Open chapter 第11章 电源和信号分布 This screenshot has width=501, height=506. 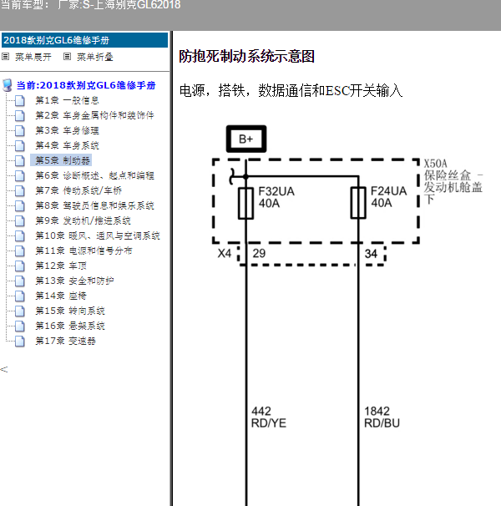83,250
